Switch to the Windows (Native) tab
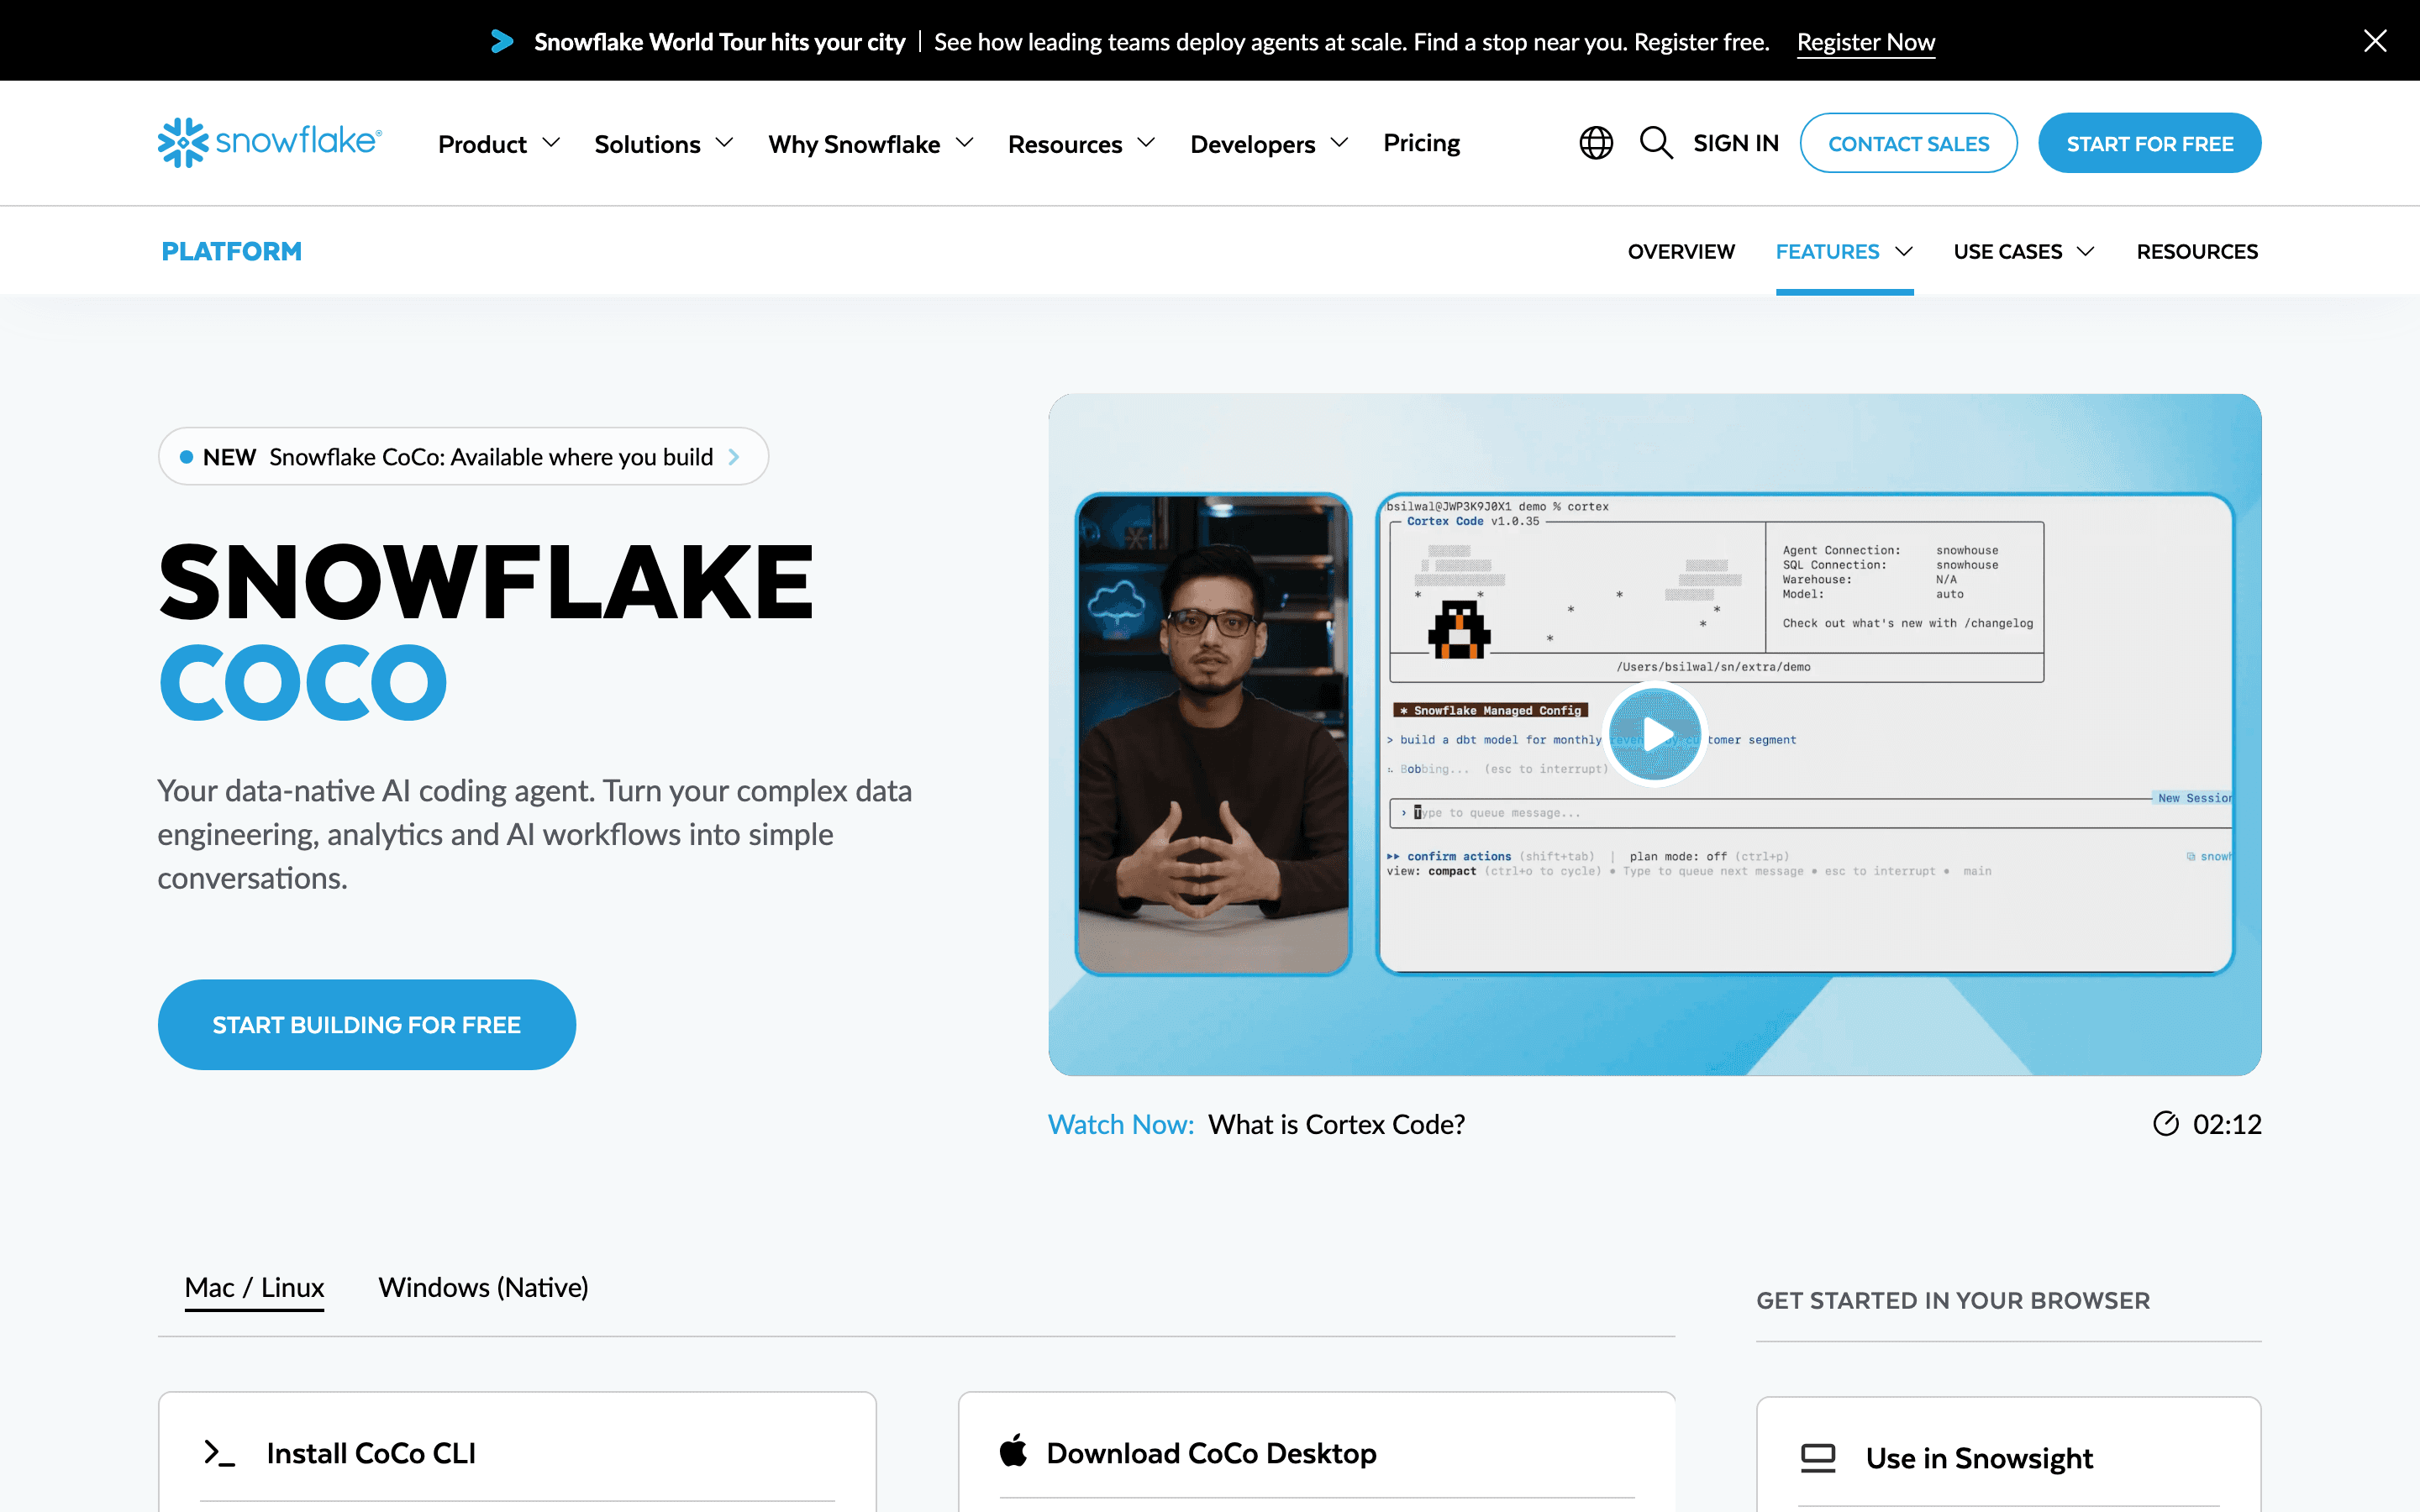Screen dimensions: 2420x1512 point(483,1287)
